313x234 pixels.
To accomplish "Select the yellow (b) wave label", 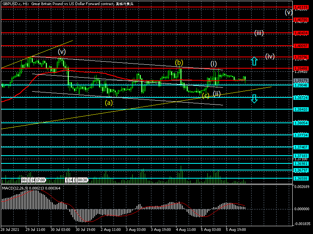I will (179, 63).
